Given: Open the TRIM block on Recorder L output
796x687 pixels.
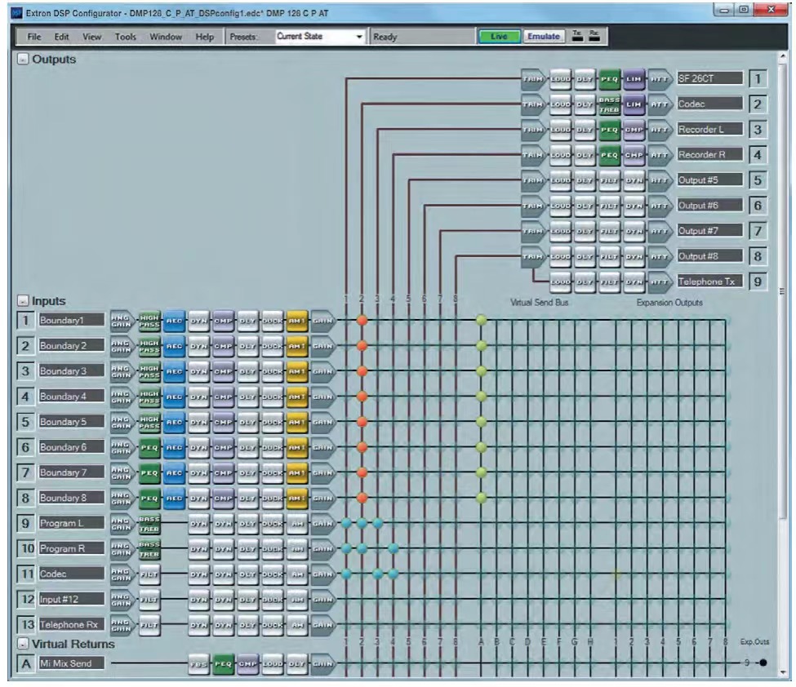Looking at the screenshot, I should point(533,129).
